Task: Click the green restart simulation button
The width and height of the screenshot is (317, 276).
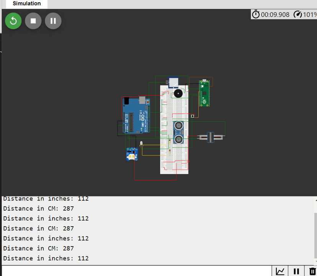Action: [13, 21]
